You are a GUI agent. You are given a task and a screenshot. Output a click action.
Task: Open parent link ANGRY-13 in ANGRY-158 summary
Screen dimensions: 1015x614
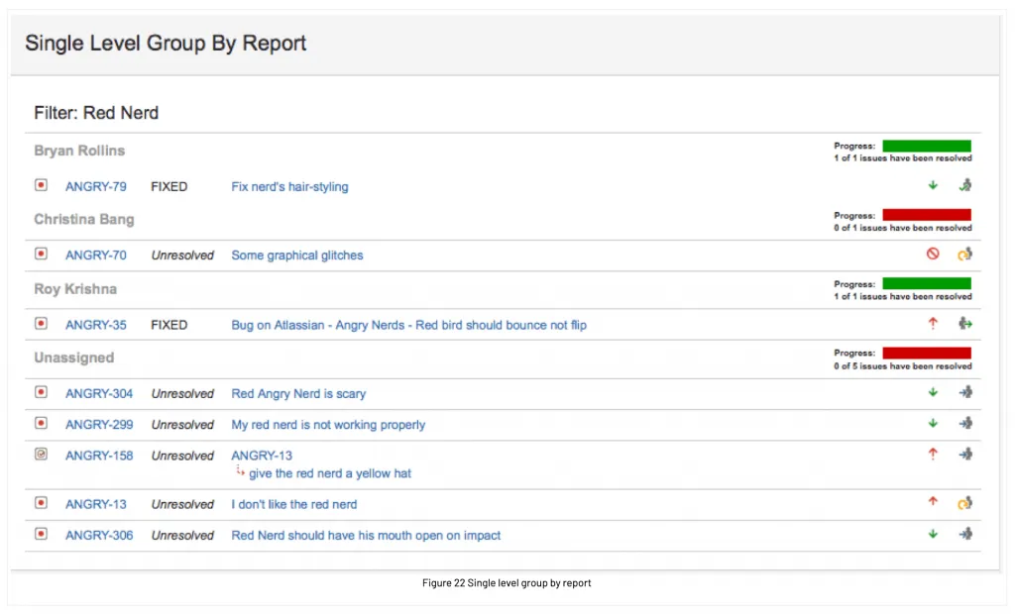coord(262,456)
